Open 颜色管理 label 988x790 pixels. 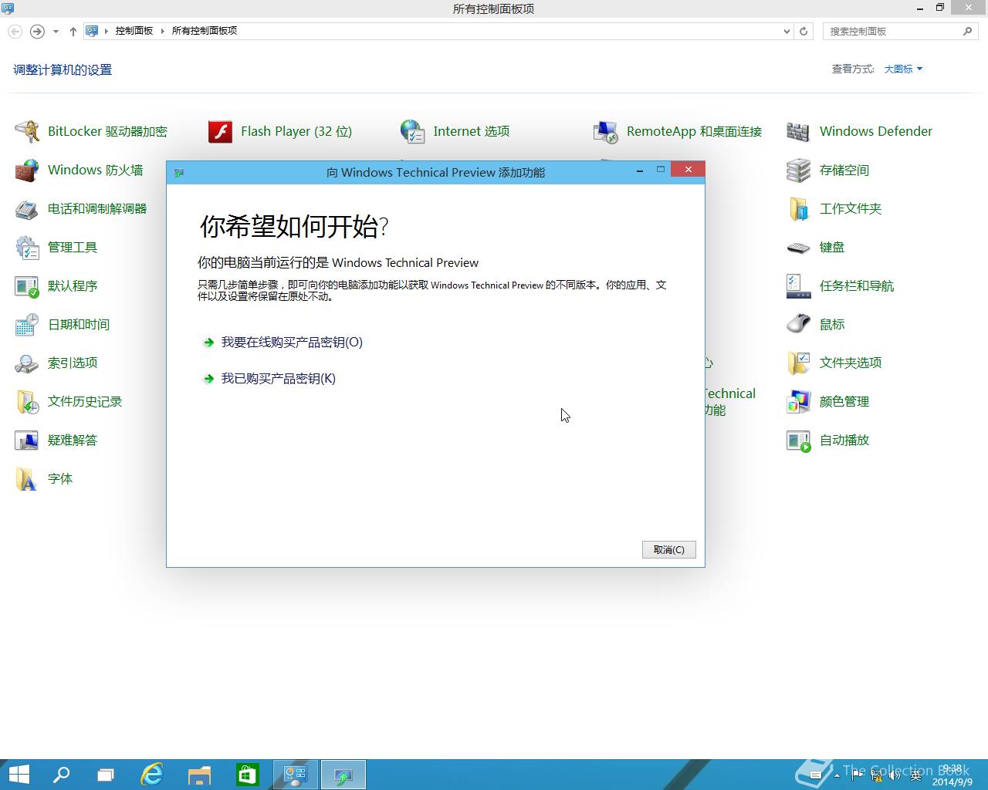click(x=844, y=401)
